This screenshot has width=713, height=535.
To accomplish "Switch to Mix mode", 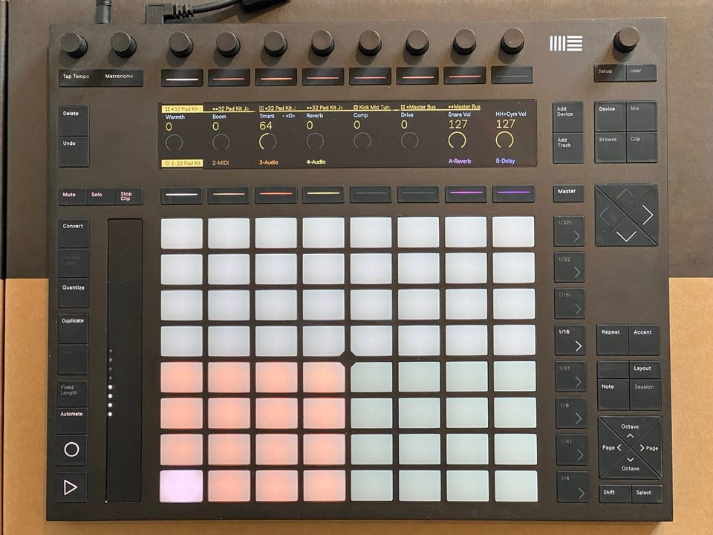I will pos(642,117).
